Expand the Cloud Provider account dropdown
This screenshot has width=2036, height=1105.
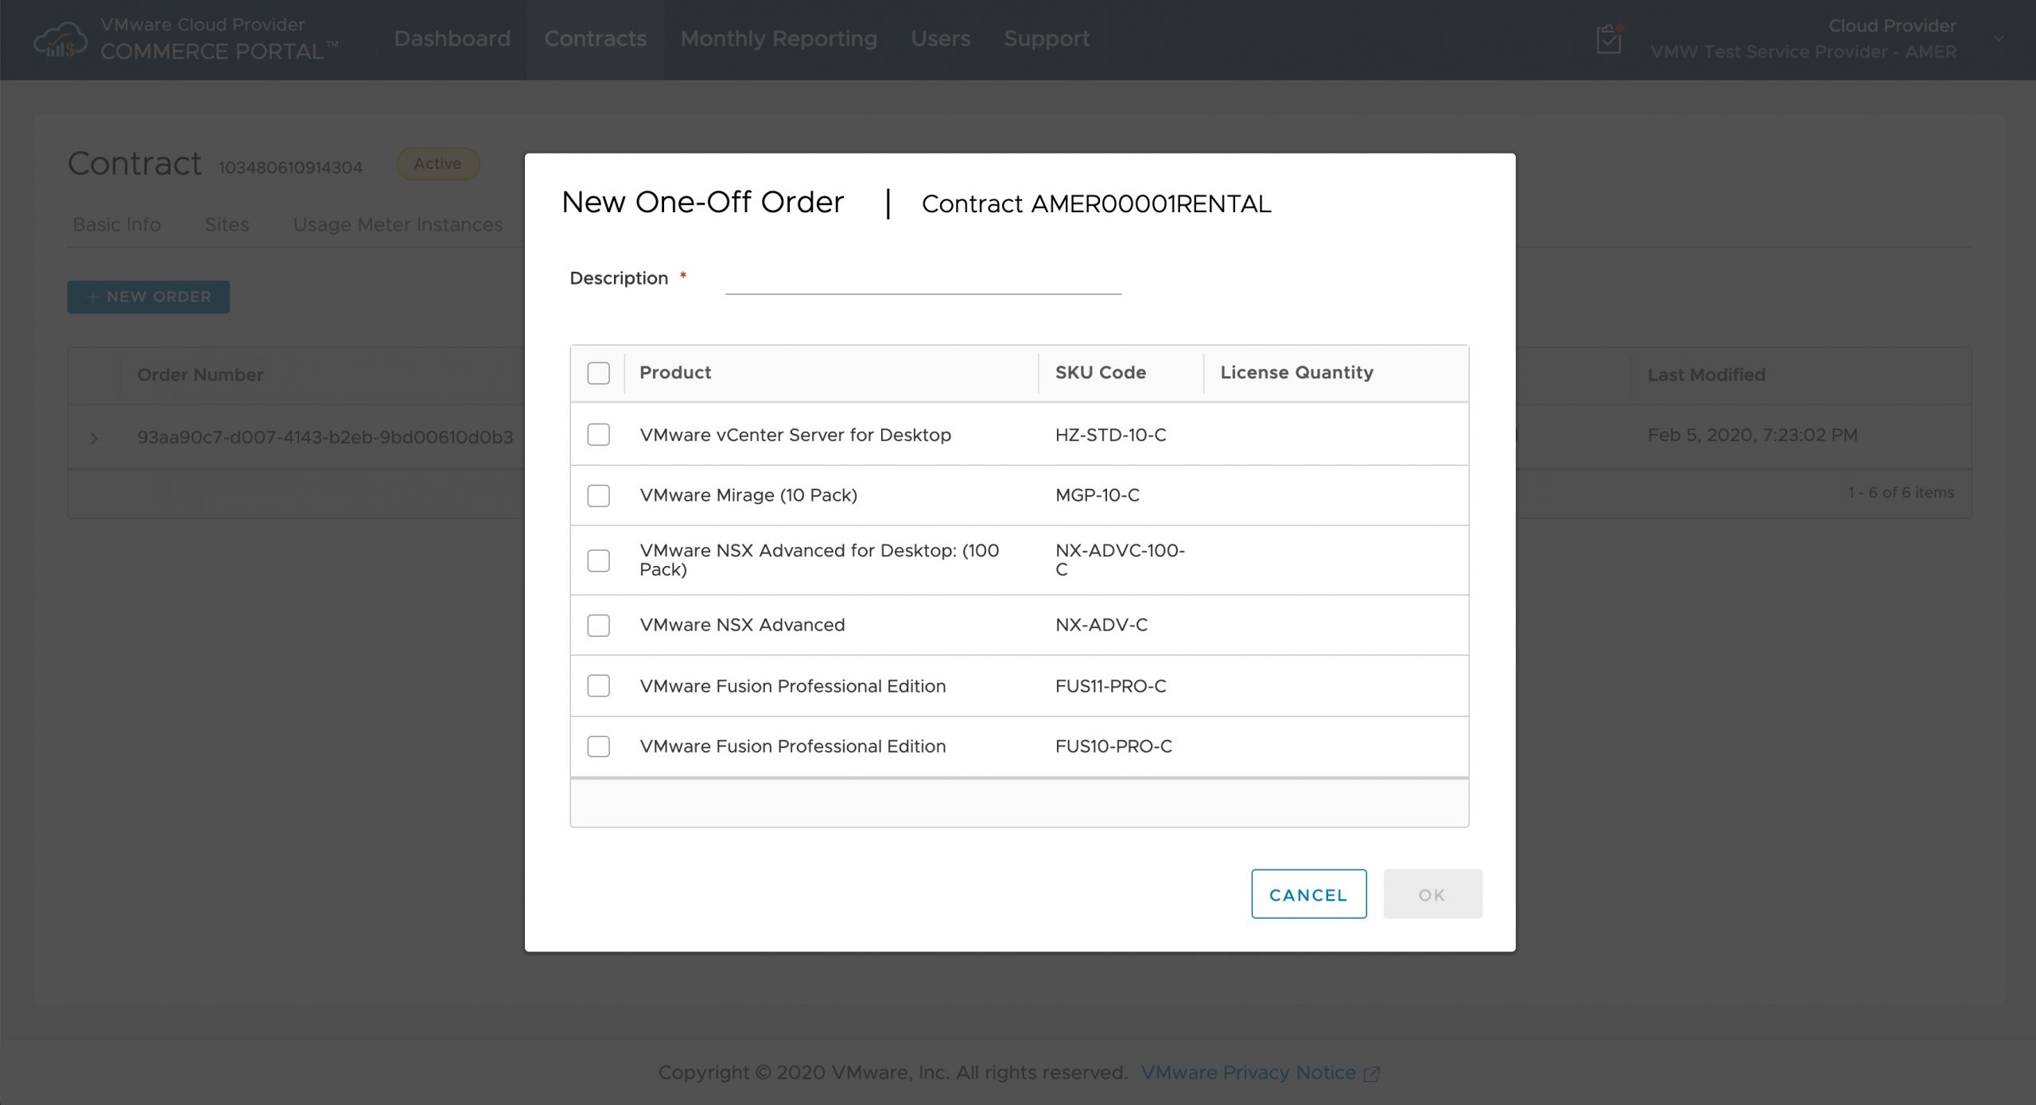click(1998, 38)
